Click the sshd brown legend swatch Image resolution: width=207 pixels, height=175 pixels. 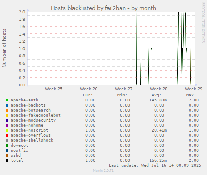7,155
